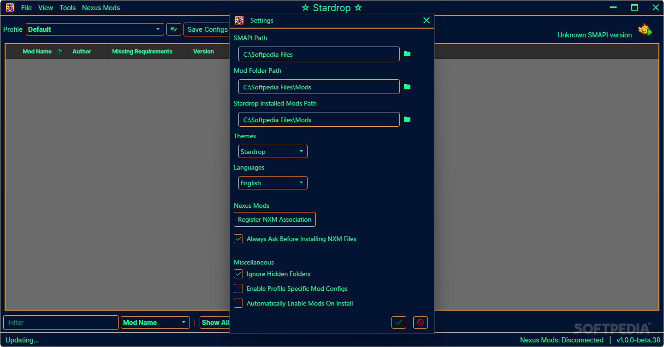Sort by the Mod Name column header
This screenshot has width=664, height=347.
(x=37, y=51)
